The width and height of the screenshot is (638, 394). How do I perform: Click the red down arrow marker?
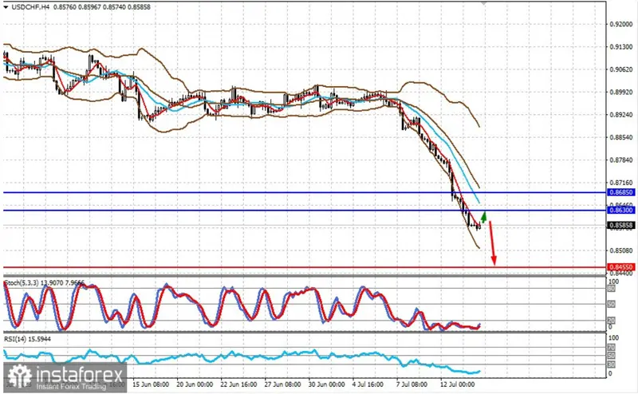click(x=492, y=243)
